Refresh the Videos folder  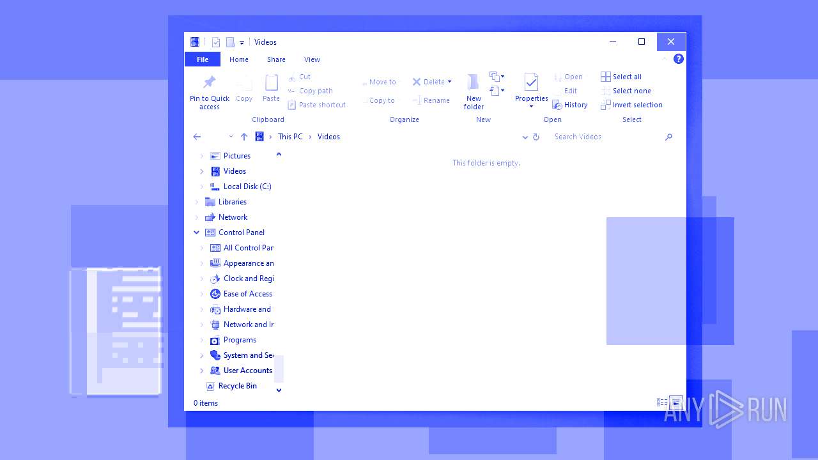pos(536,137)
